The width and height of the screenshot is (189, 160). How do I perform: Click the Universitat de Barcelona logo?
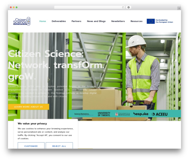click(122, 114)
